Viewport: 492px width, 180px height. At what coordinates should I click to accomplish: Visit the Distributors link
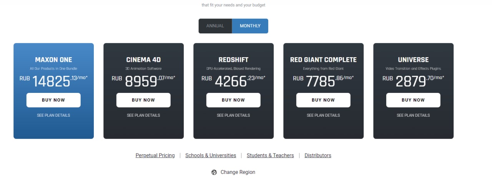coord(318,155)
